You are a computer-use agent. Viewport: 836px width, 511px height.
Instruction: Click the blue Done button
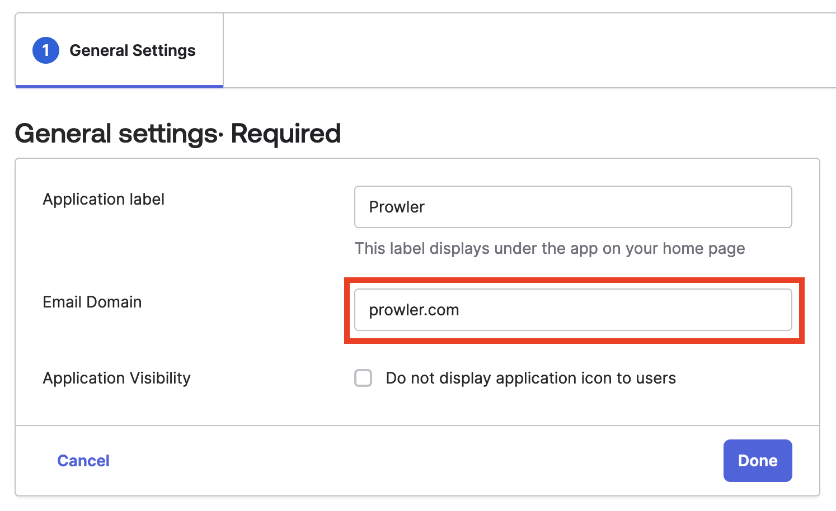click(757, 461)
